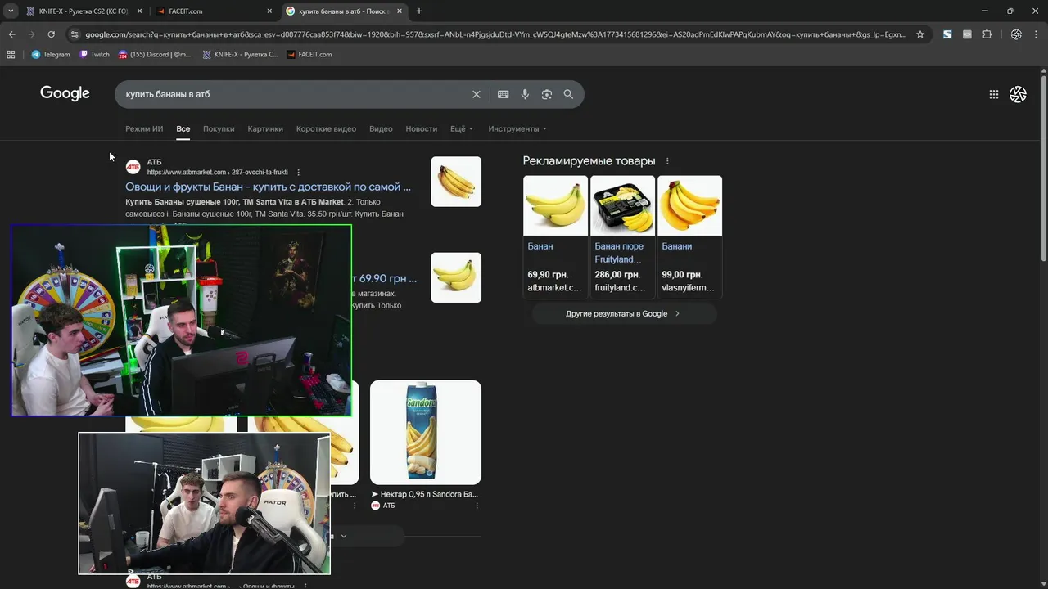Image resolution: width=1048 pixels, height=589 pixels.
Task: Go back to the previous page
Action: click(11, 34)
